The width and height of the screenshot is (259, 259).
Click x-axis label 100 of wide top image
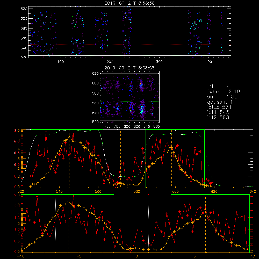pyautogui.click(x=61, y=62)
